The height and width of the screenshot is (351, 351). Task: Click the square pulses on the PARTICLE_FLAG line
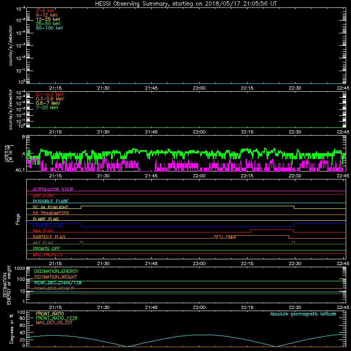225,237
